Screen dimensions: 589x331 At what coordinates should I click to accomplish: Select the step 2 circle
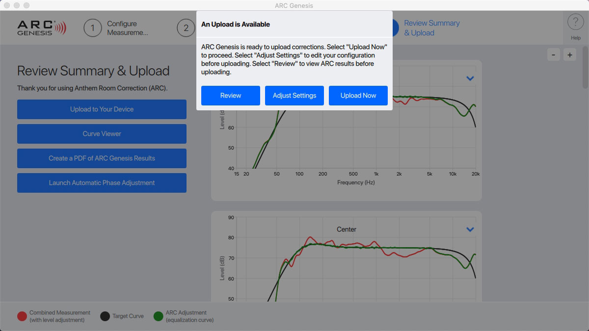[186, 28]
